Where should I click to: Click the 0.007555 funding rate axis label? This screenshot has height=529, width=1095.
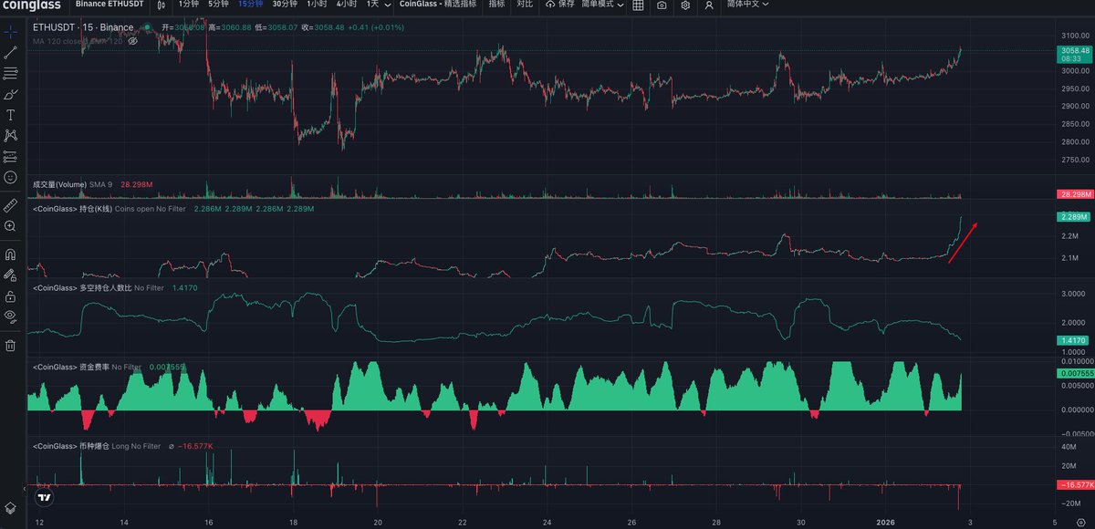(x=1074, y=373)
